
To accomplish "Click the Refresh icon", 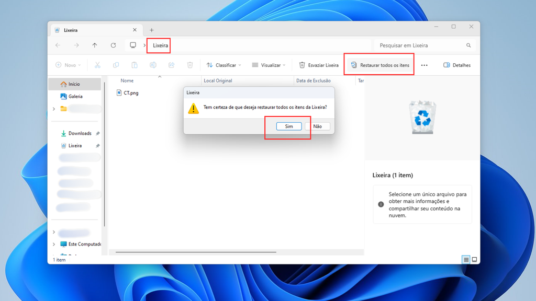I will point(113,45).
